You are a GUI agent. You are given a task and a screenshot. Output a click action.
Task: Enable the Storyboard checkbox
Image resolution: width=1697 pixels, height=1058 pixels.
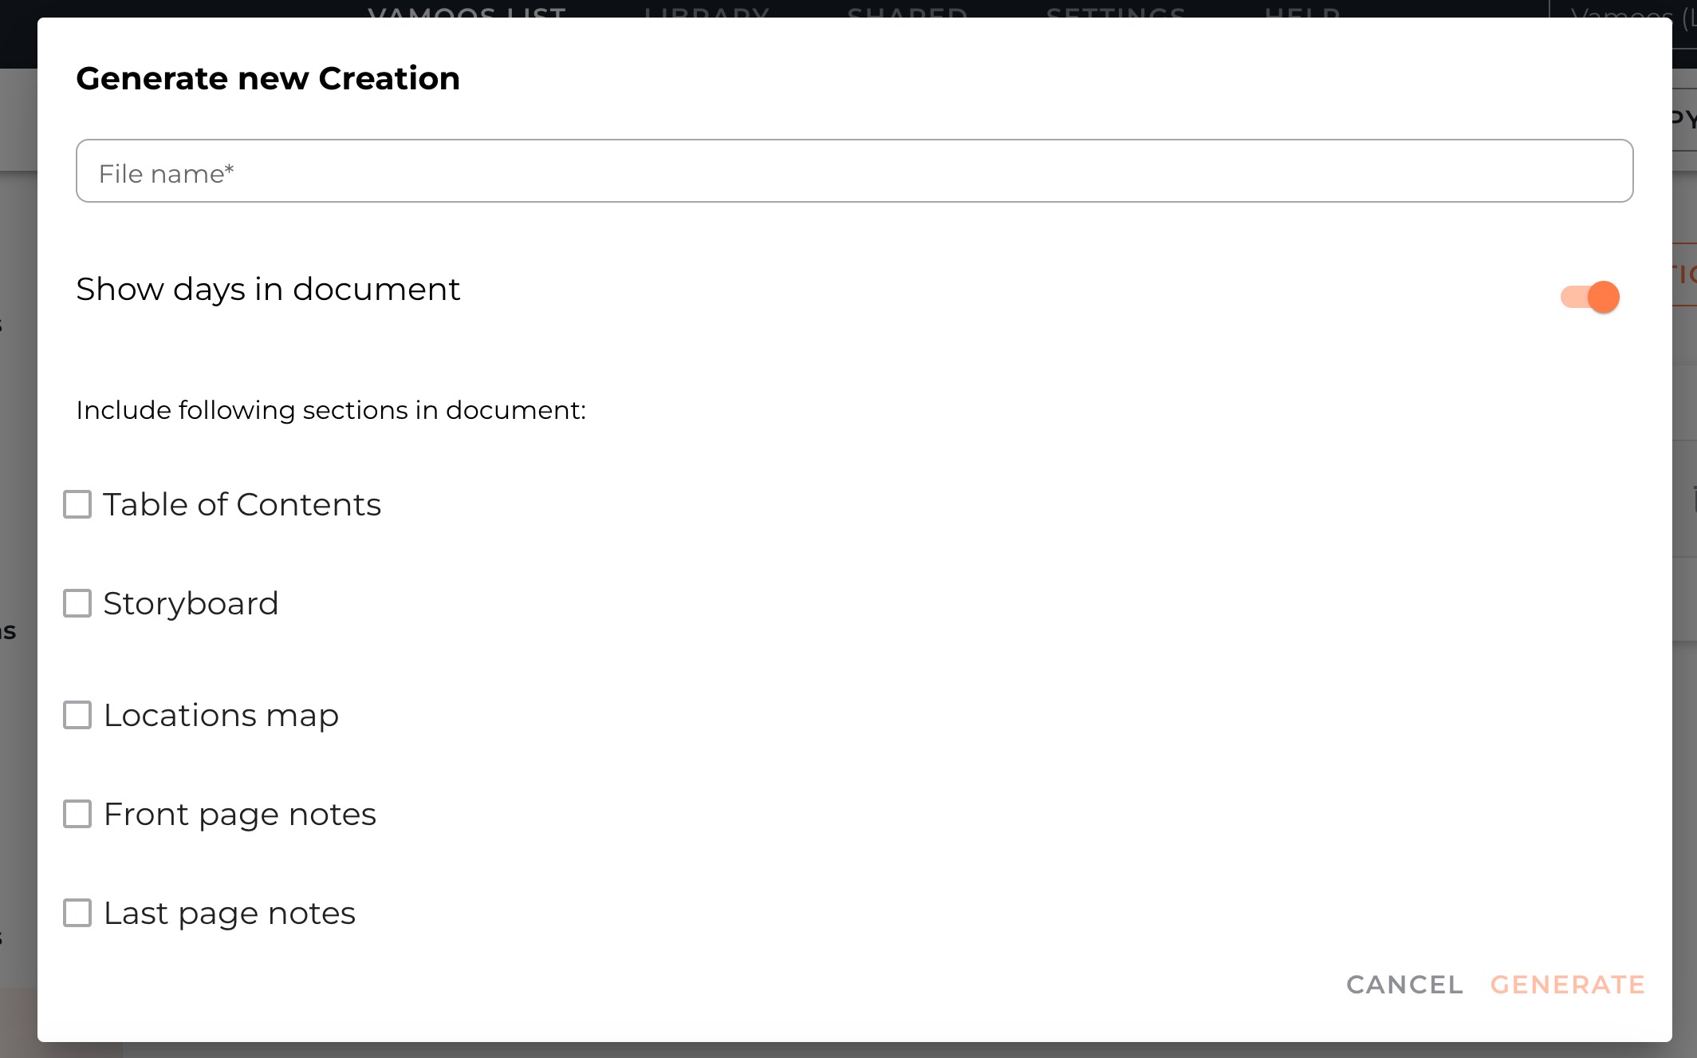77,603
